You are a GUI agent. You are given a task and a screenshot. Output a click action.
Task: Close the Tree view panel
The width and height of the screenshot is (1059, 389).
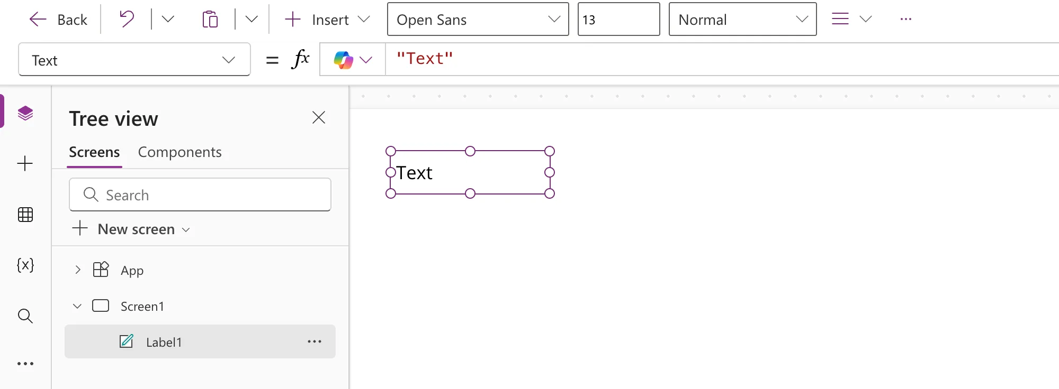pyautogui.click(x=319, y=117)
